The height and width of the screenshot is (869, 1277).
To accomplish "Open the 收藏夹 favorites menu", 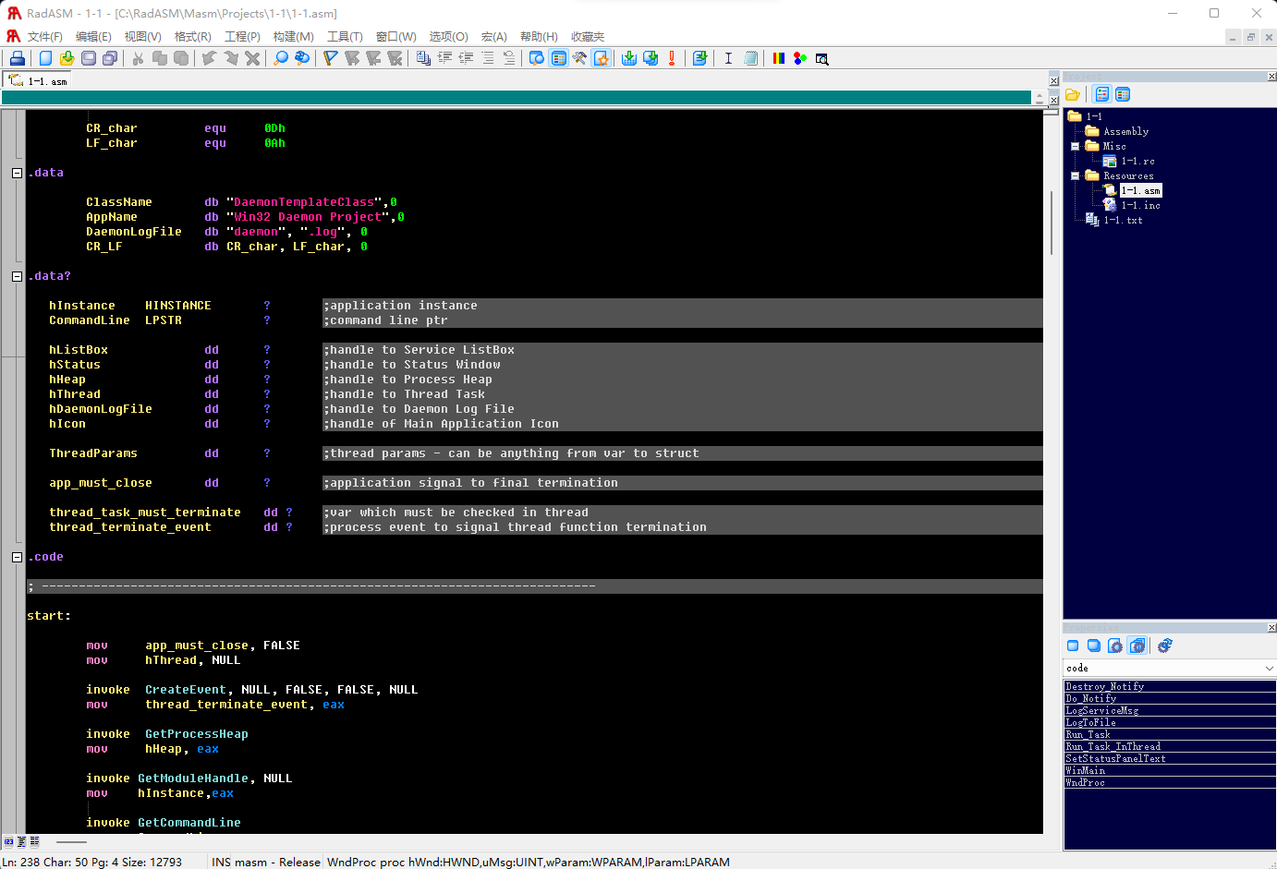I will 588,36.
